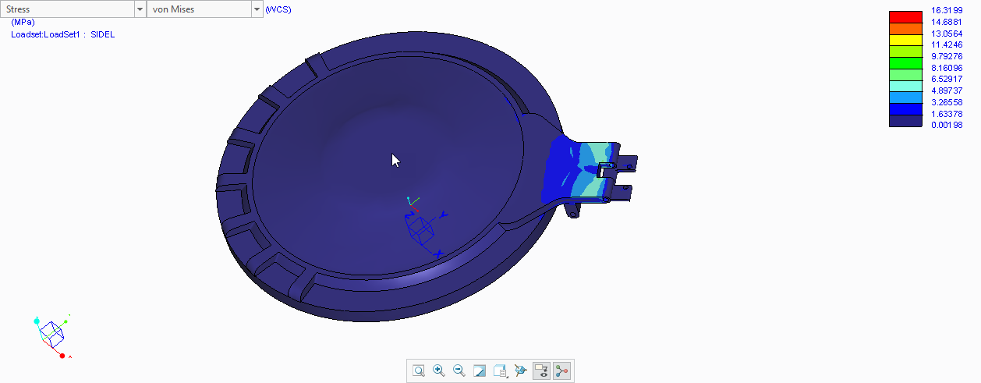Click the Zoom In magnifier icon
The height and width of the screenshot is (383, 981).
click(439, 371)
